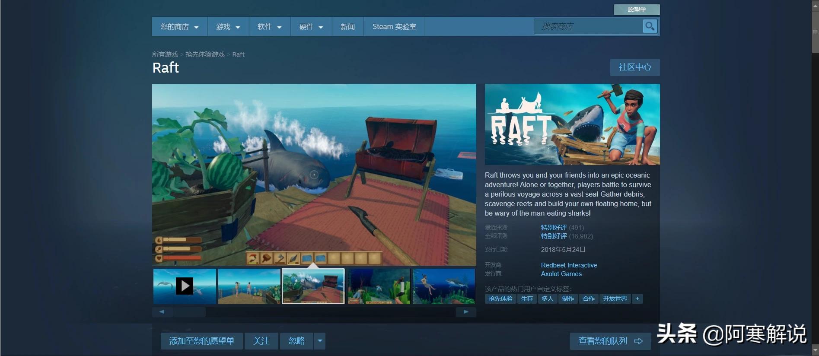The width and height of the screenshot is (819, 356).
Task: Click 添加至您的愿望单 button
Action: click(201, 341)
